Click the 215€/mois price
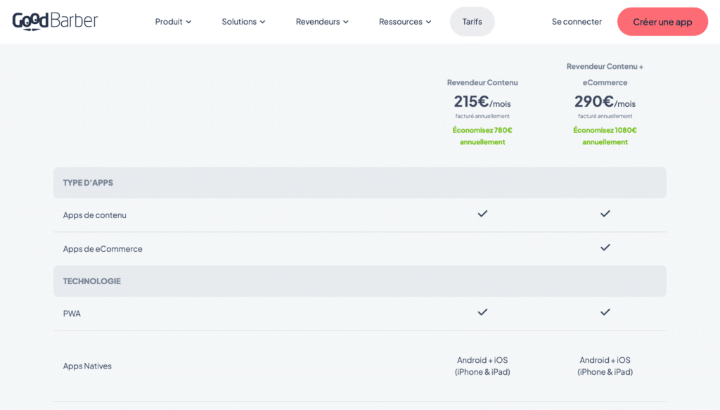This screenshot has width=720, height=410. point(482,102)
